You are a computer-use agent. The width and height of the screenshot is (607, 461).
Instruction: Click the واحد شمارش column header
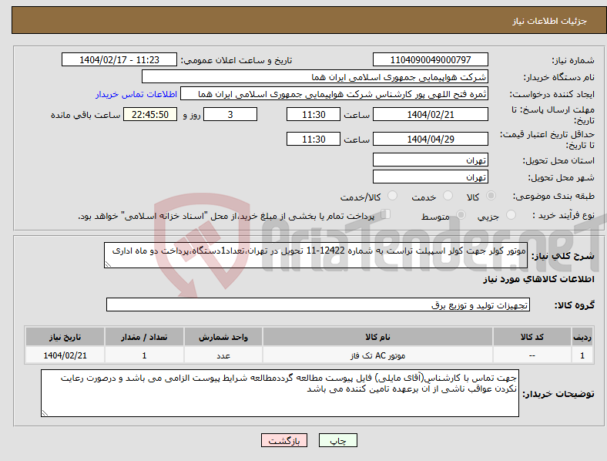pos(223,337)
